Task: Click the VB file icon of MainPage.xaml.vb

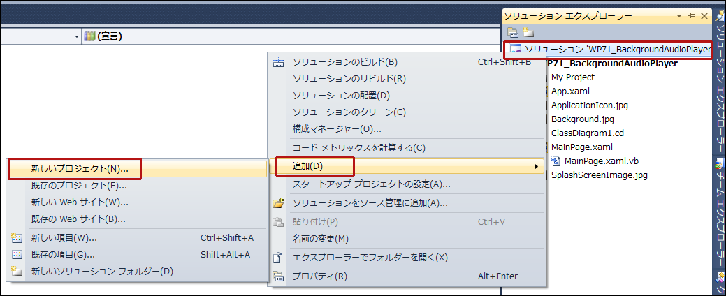Action: pyautogui.click(x=555, y=161)
